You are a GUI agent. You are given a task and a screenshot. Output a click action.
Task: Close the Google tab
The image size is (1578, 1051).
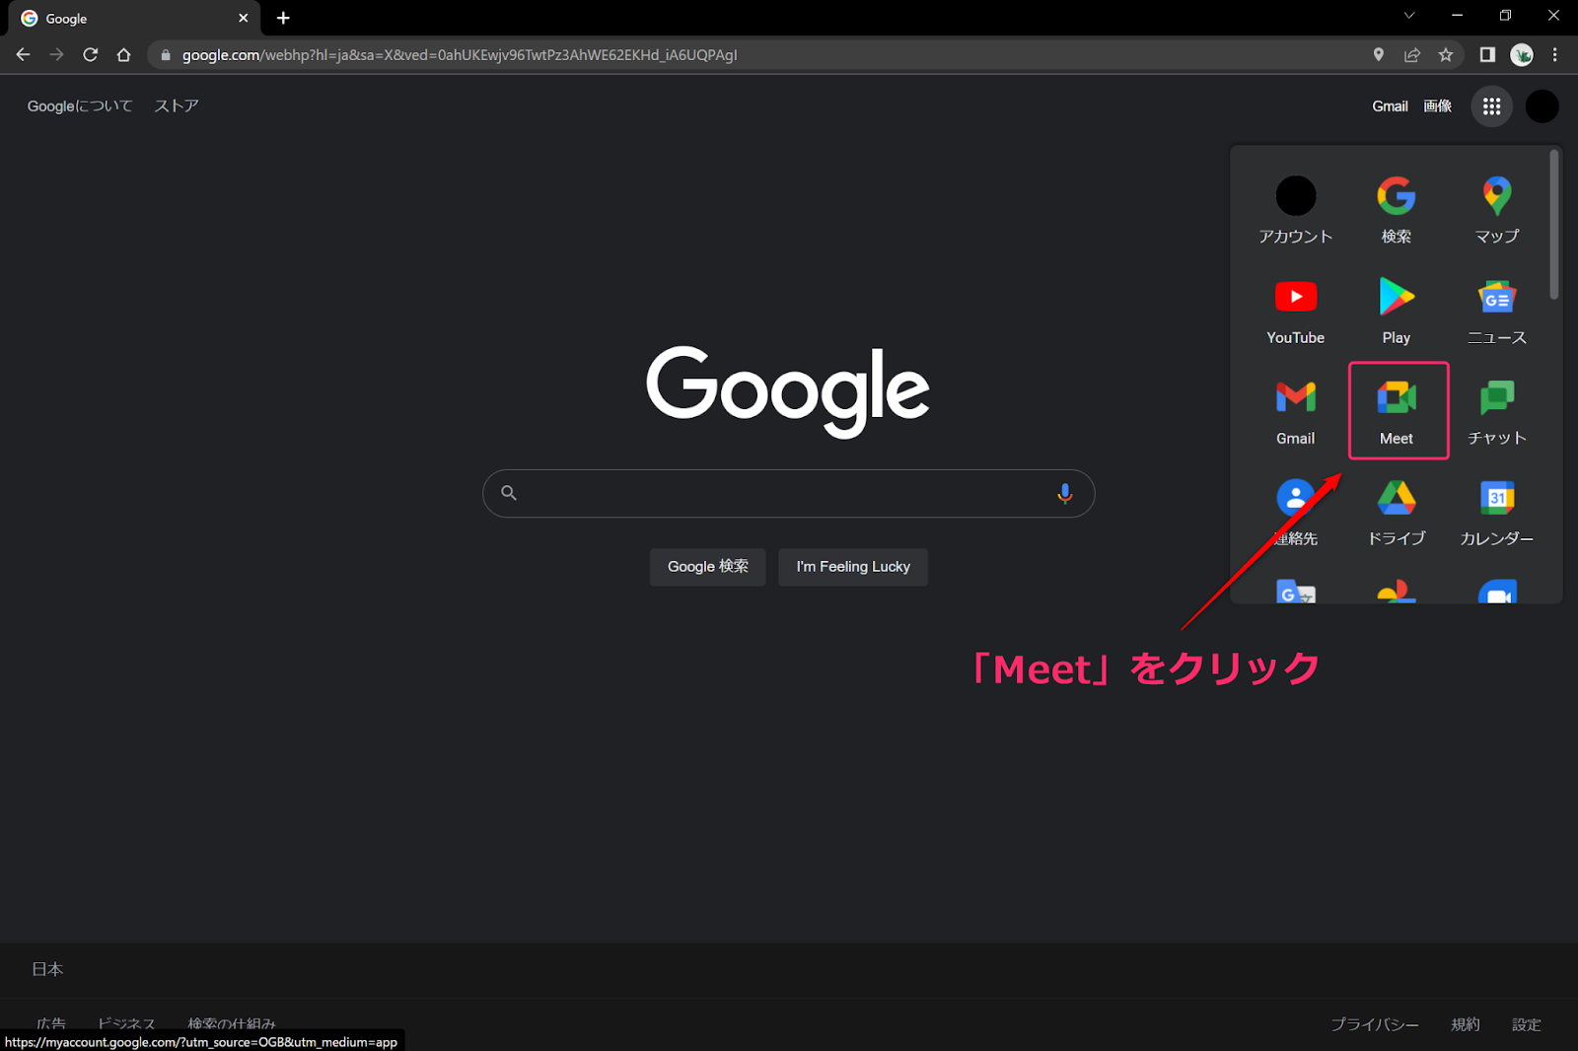coord(243,19)
